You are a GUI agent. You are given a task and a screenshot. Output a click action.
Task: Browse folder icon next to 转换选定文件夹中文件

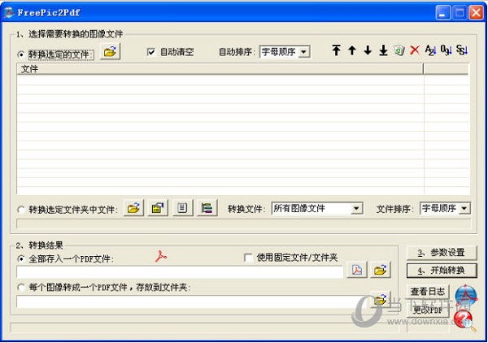133,208
